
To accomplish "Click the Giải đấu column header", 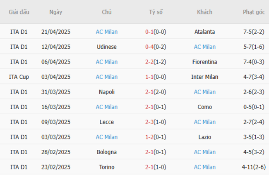I will pos(19,12).
